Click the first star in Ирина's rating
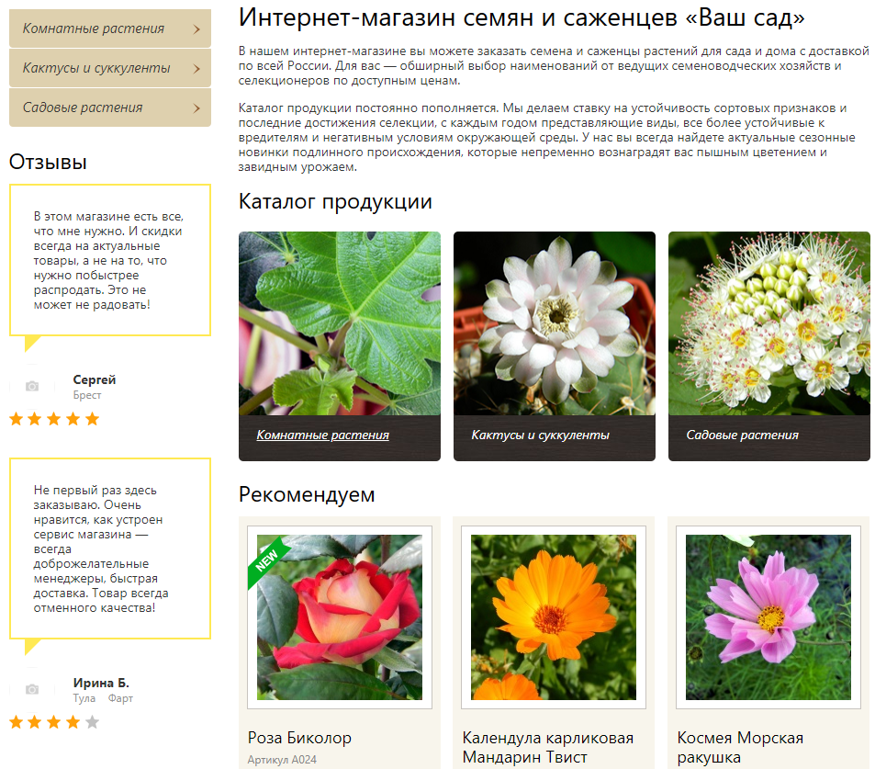This screenshot has width=875, height=769. click(x=16, y=722)
